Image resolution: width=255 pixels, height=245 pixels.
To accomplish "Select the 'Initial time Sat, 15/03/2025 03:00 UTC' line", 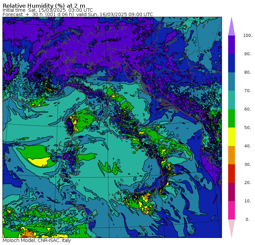I will [48, 10].
